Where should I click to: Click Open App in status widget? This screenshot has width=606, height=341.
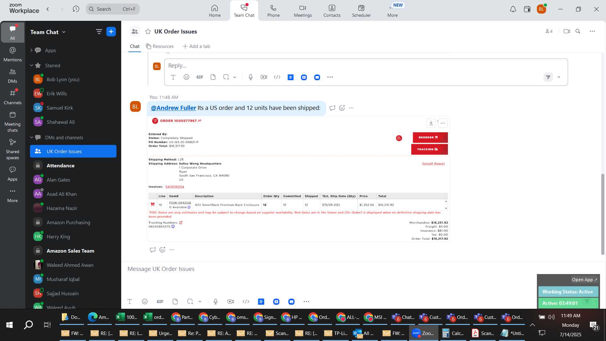pyautogui.click(x=584, y=280)
